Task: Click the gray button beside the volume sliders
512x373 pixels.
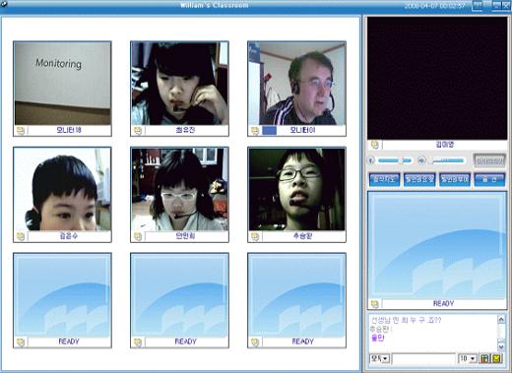Action: [489, 160]
